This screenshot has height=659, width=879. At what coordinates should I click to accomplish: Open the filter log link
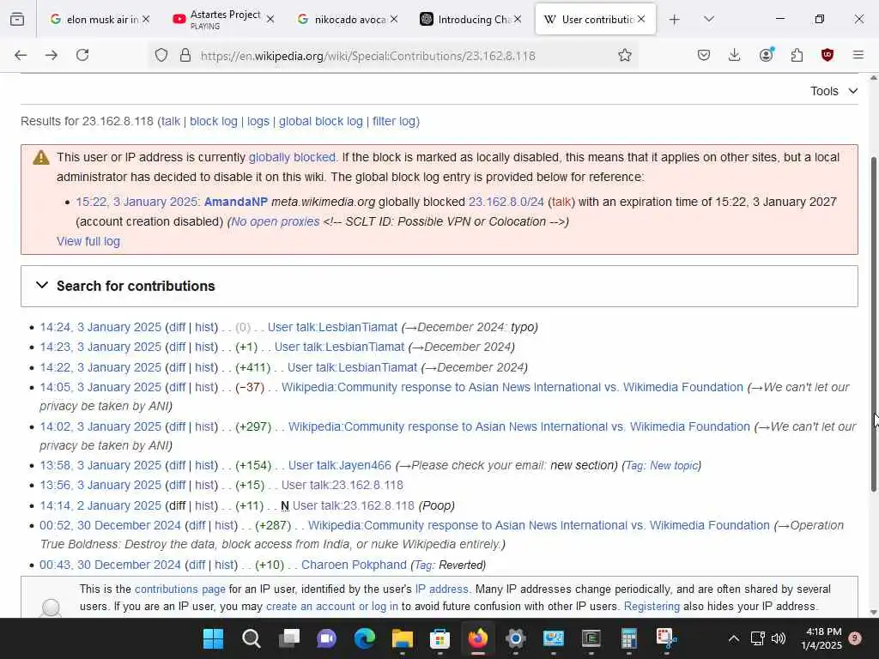point(393,121)
